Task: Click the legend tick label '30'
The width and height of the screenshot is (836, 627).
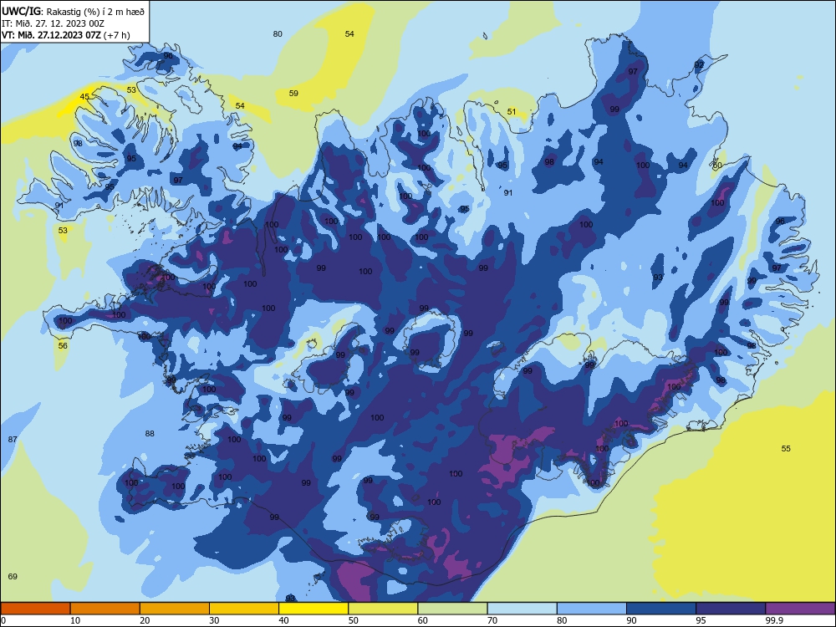Action: tap(214, 620)
